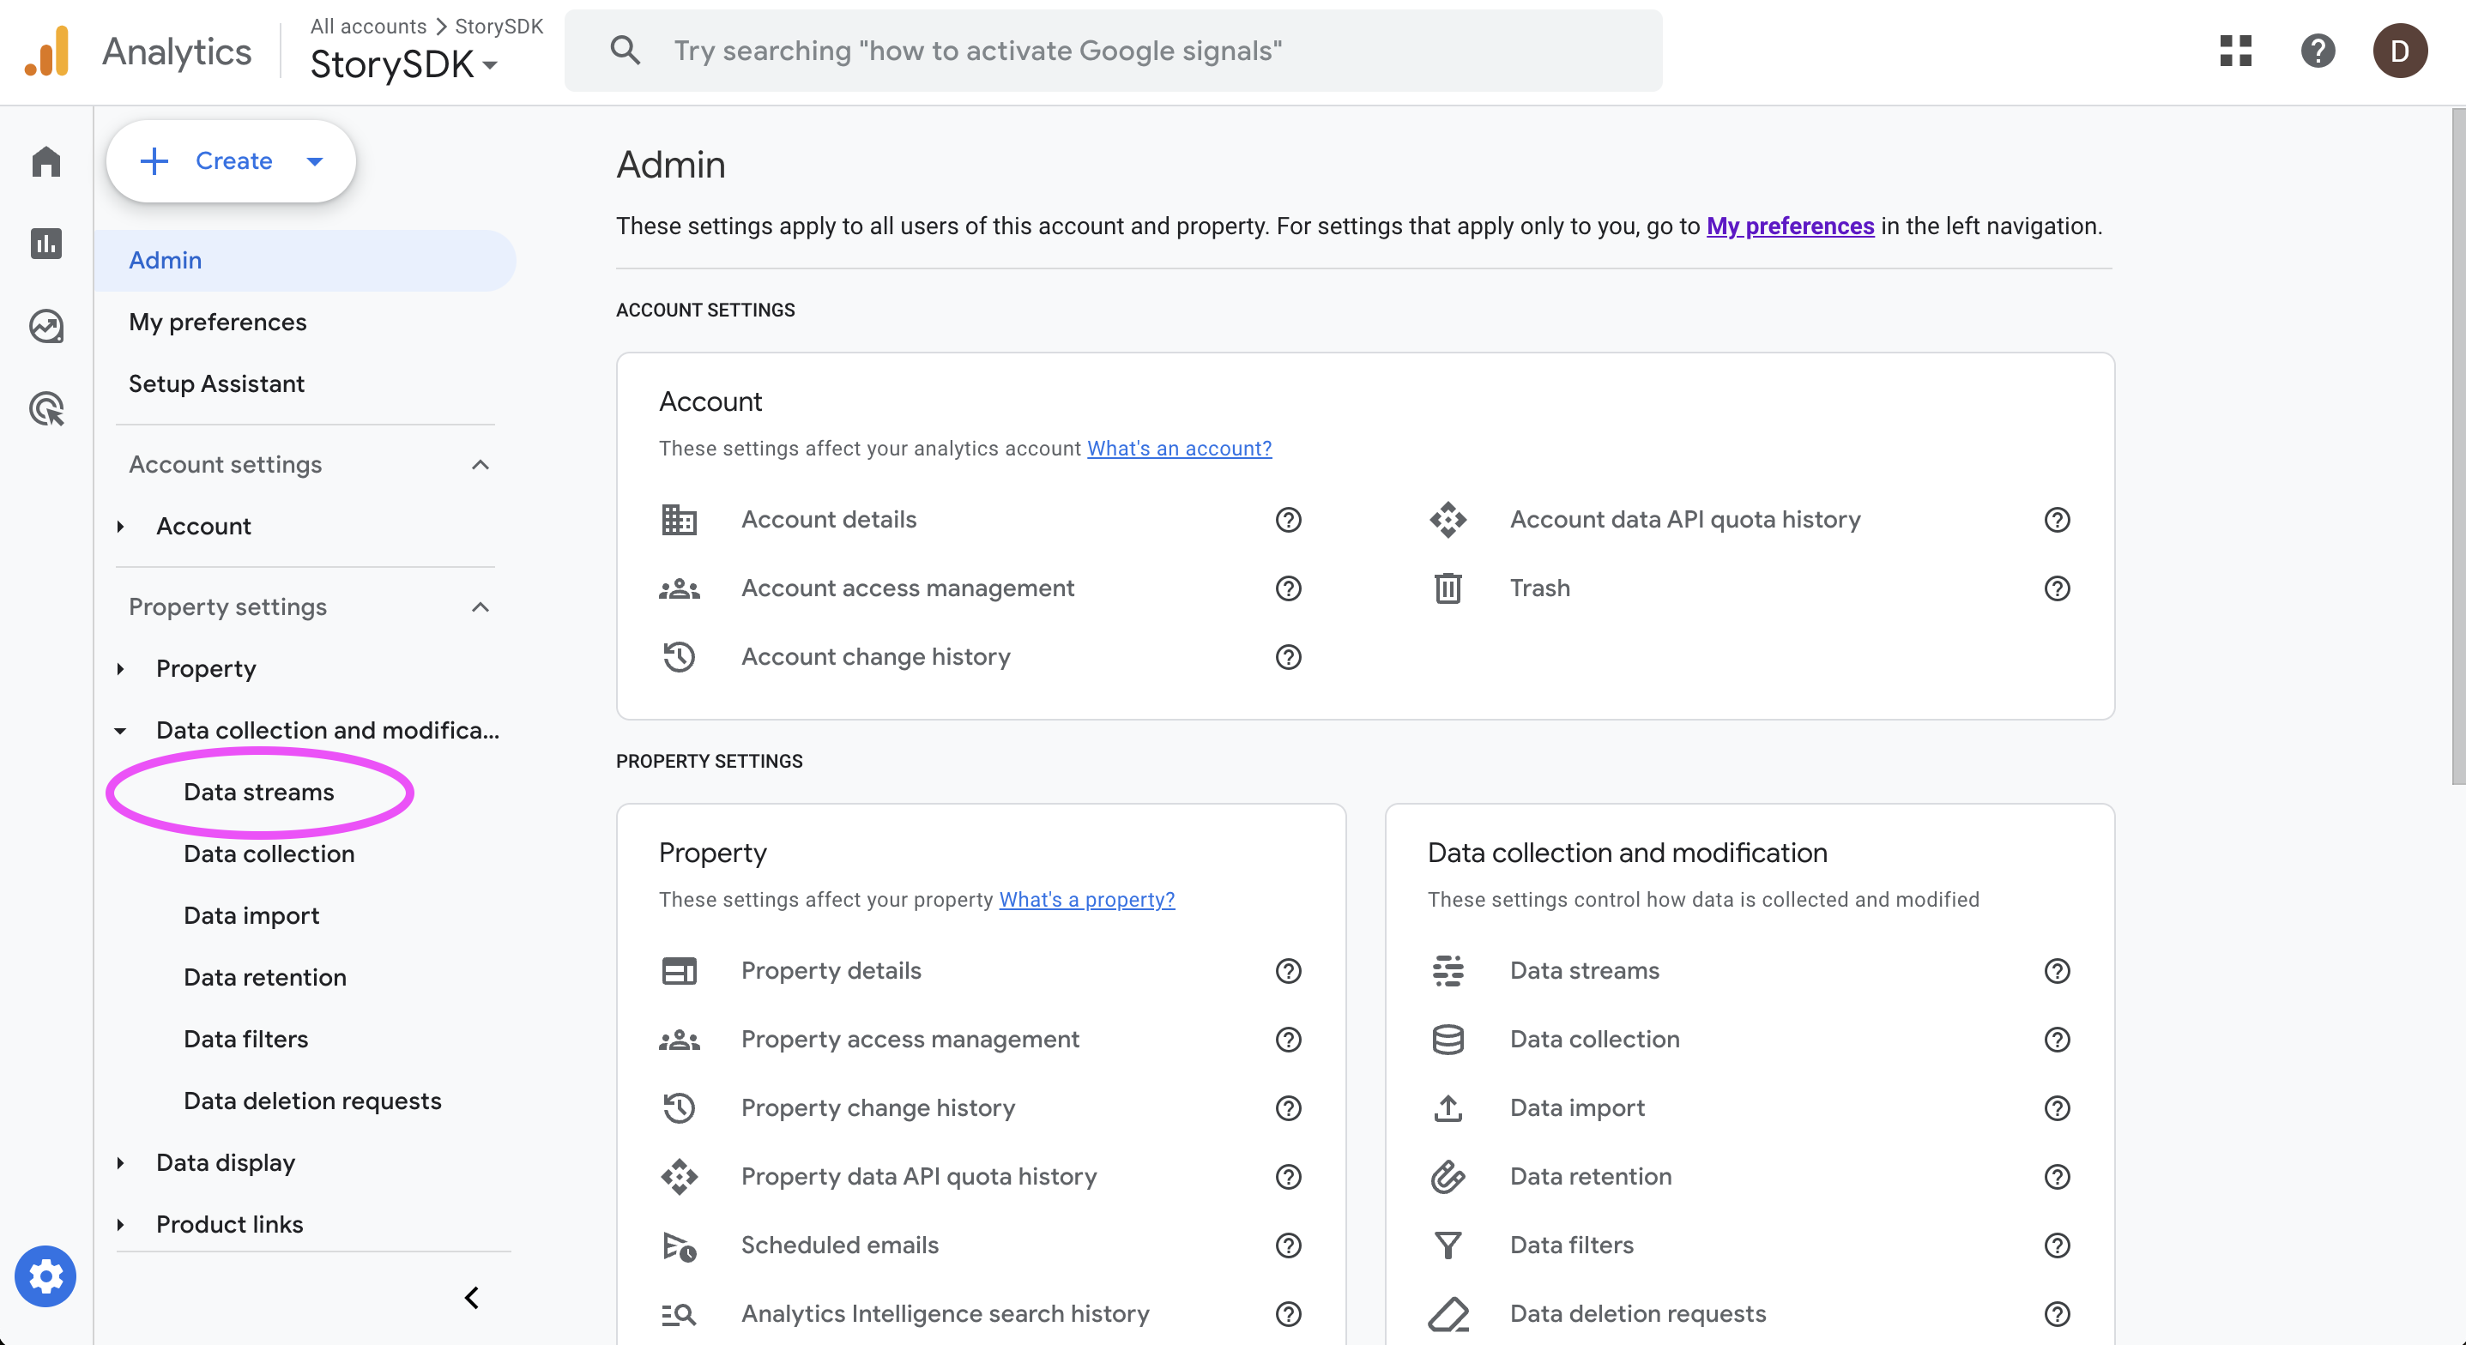2466x1345 pixels.
Task: Click the help question mark in header
Action: click(2318, 51)
